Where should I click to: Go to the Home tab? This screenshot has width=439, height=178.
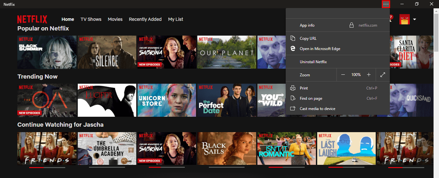(x=68, y=19)
